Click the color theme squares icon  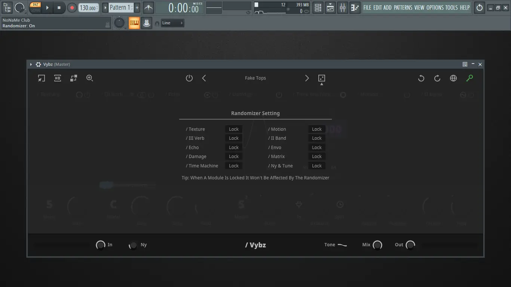tap(74, 78)
